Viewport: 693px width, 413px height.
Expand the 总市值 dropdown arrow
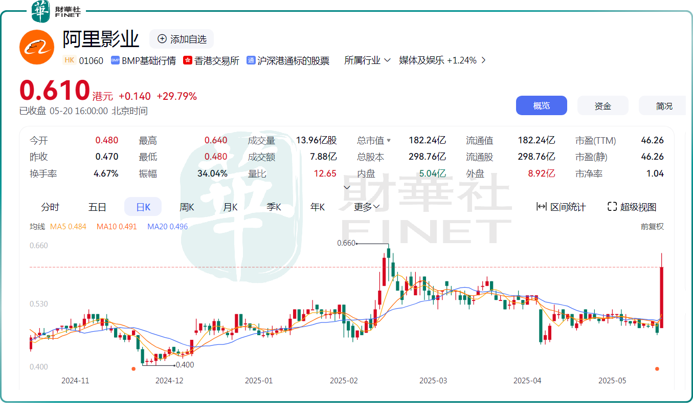pos(389,141)
